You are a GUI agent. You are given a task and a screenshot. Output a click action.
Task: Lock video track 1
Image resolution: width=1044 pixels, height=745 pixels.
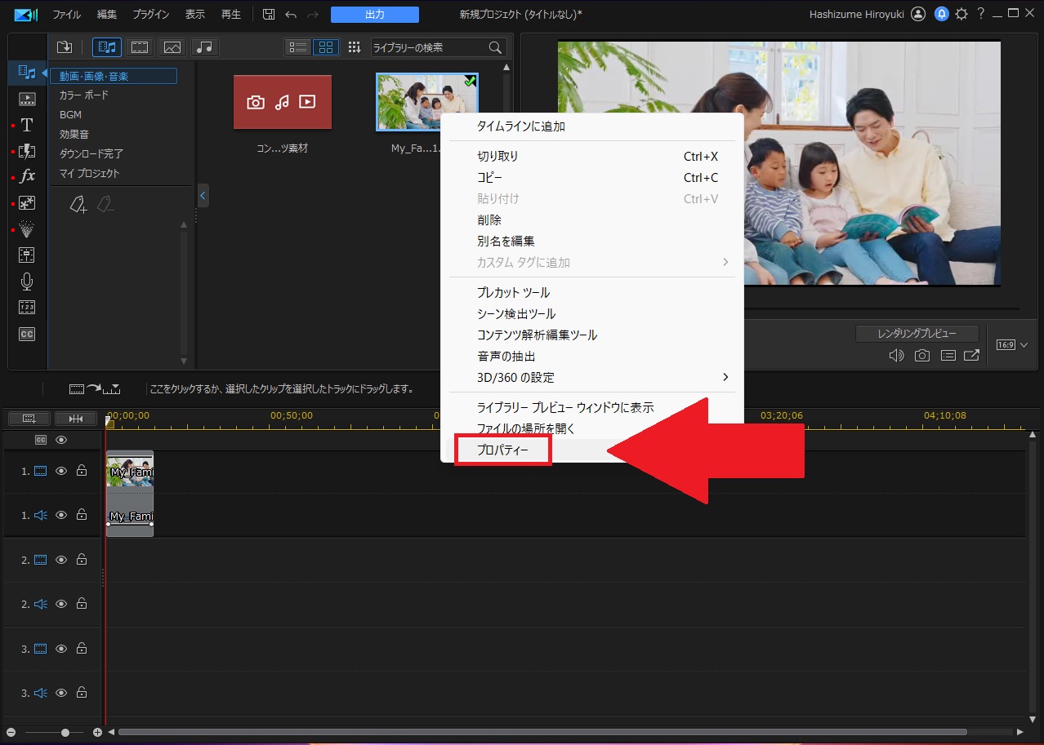click(82, 471)
